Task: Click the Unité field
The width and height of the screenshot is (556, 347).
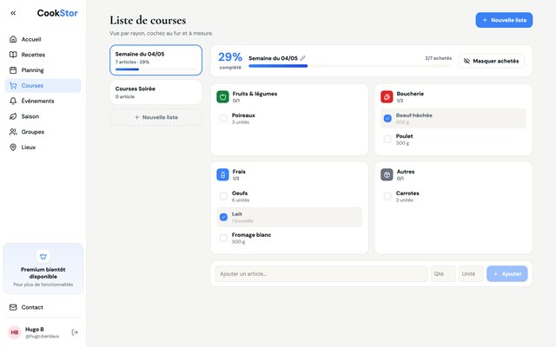Action: point(471,274)
